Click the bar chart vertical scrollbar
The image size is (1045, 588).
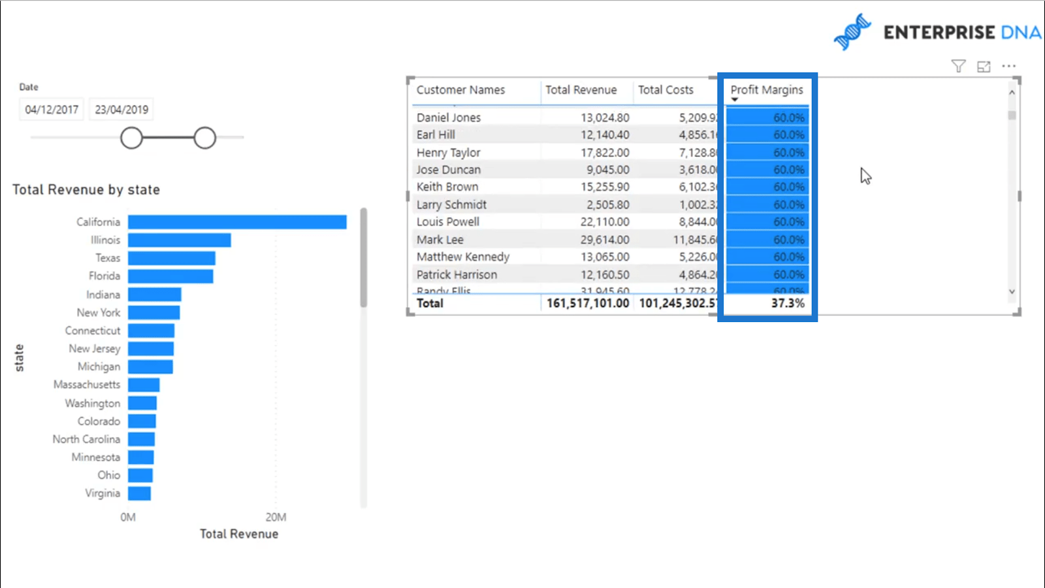(364, 258)
